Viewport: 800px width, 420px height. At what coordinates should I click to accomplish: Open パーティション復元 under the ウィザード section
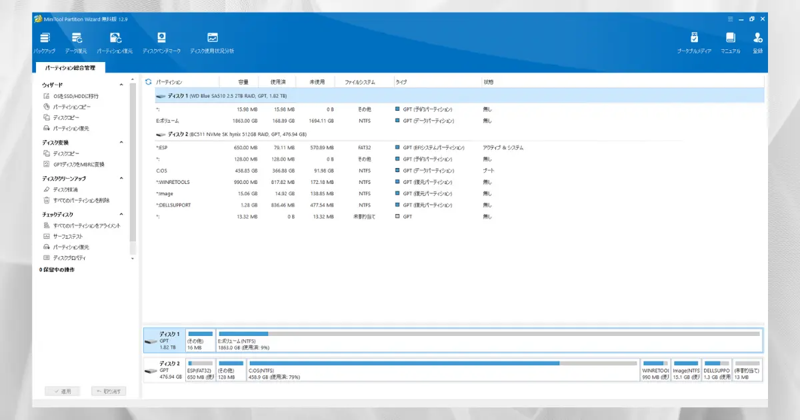coord(65,128)
